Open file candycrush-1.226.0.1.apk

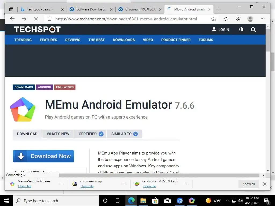click(149, 186)
